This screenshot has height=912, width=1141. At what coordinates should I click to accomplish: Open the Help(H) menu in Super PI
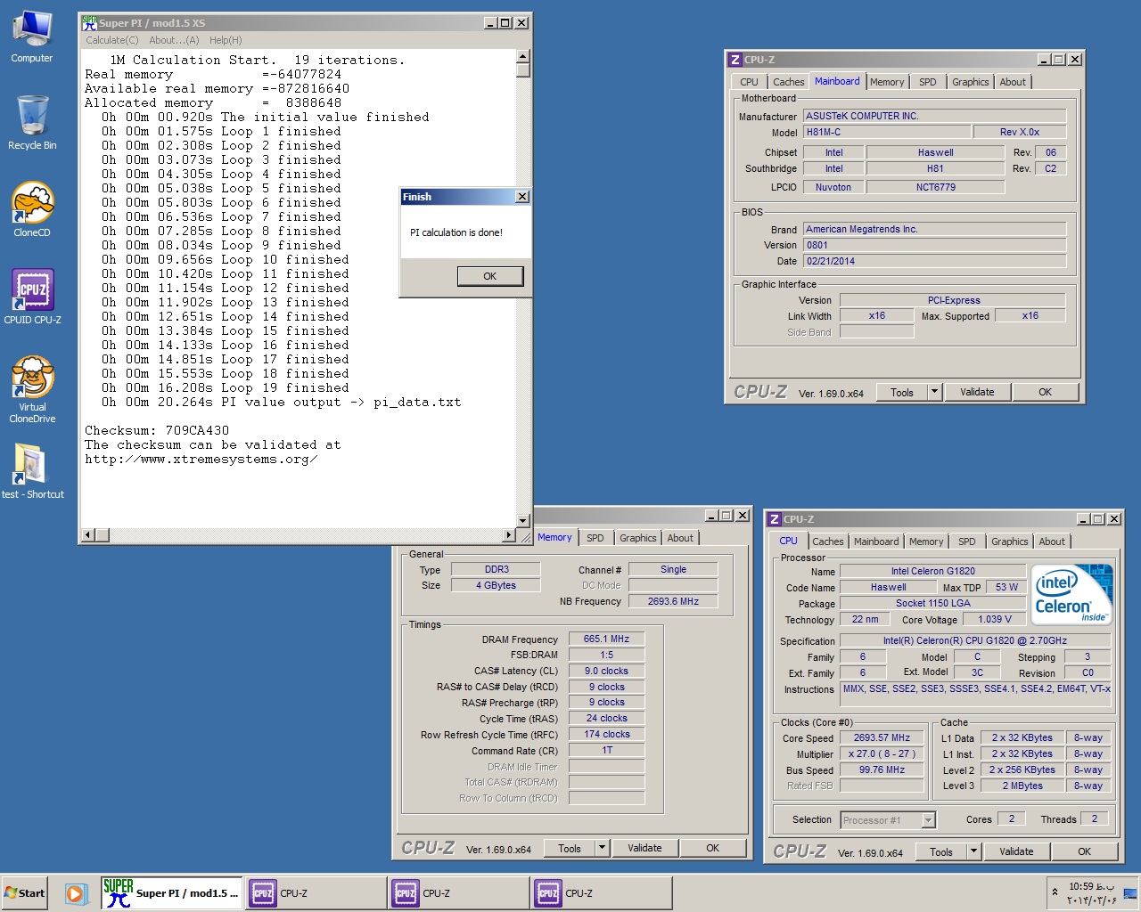coord(226,40)
